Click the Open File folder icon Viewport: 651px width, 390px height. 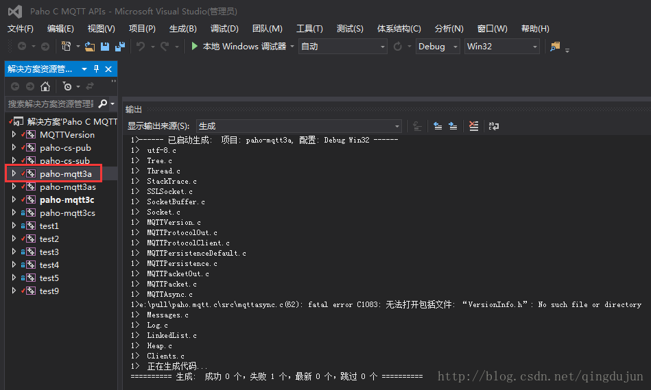click(x=90, y=47)
